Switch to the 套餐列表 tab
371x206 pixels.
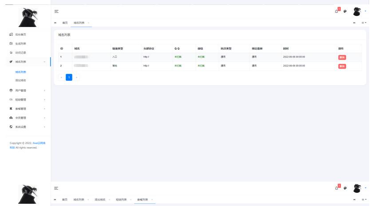pyautogui.click(x=142, y=200)
